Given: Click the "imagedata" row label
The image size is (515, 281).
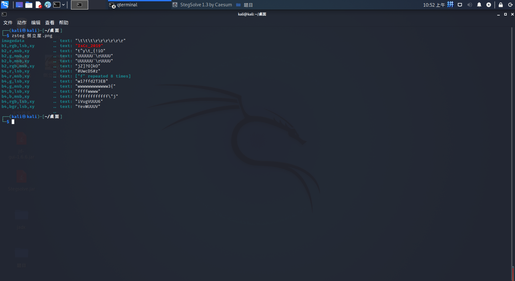Looking at the screenshot, I should 13,41.
